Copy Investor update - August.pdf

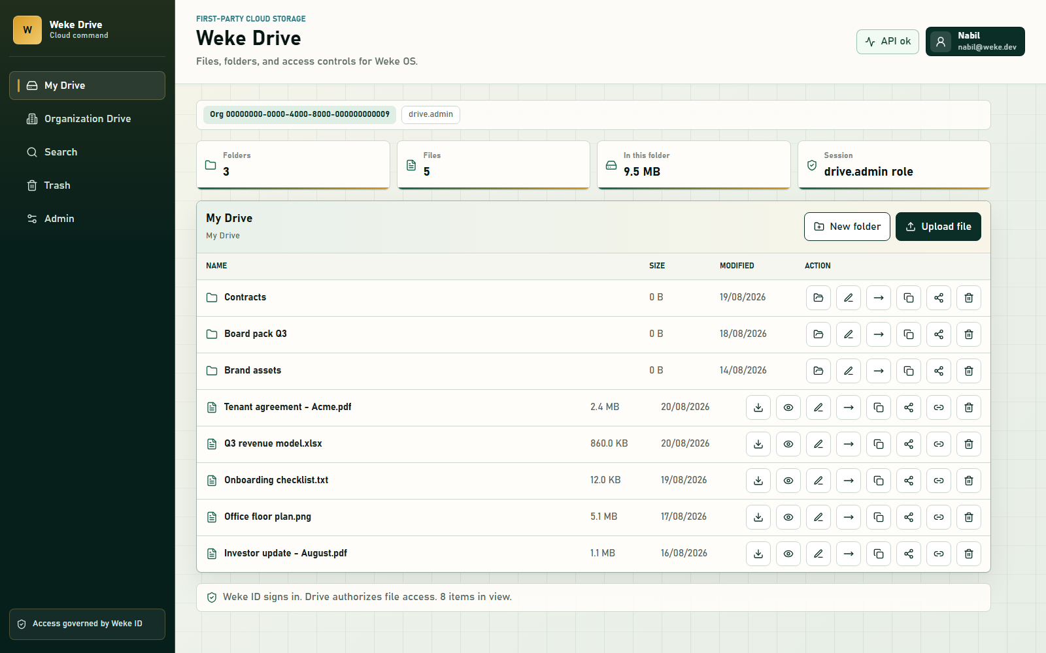879,554
